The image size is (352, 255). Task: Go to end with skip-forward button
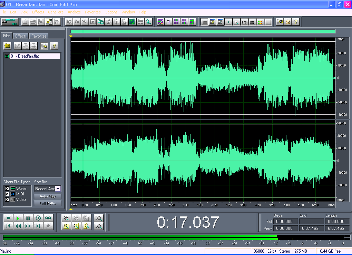click(38, 226)
